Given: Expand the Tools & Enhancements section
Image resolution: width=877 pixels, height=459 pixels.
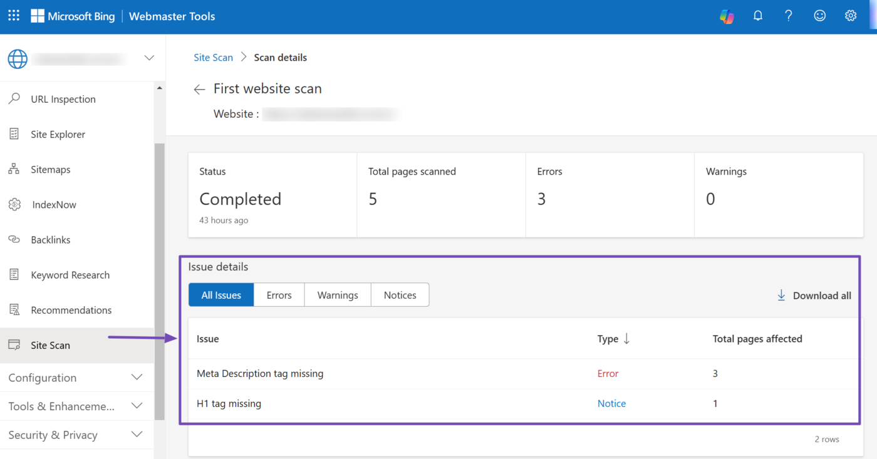Looking at the screenshot, I should coord(137,406).
